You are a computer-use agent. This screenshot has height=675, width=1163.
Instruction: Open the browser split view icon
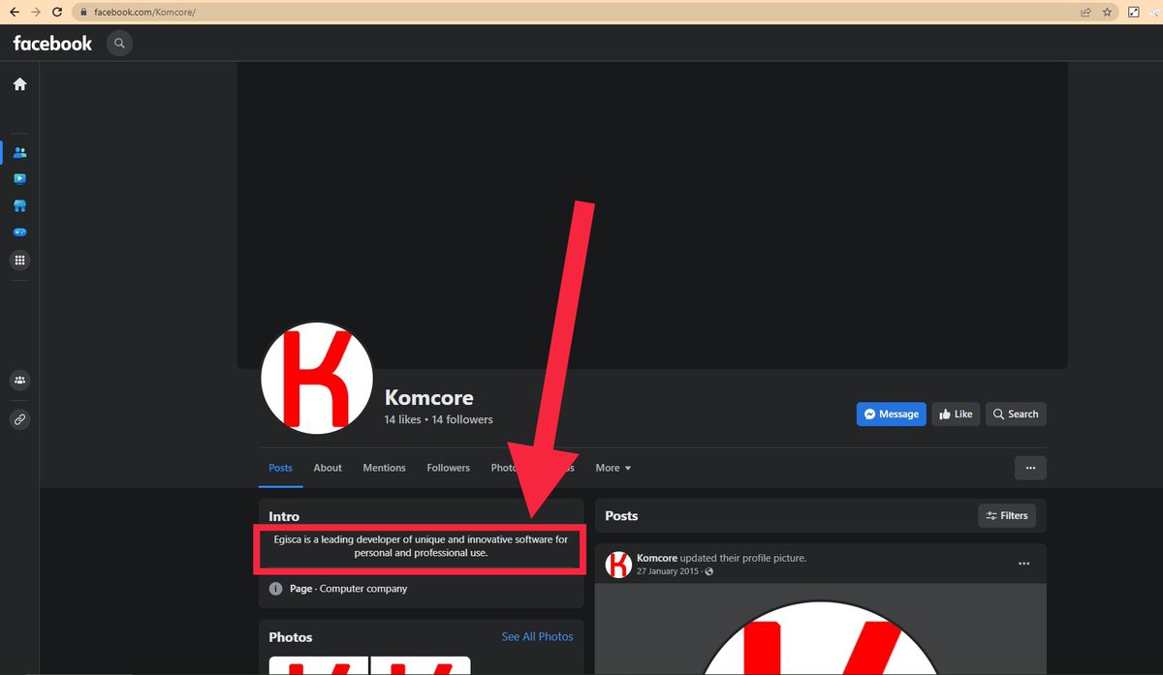[1133, 12]
